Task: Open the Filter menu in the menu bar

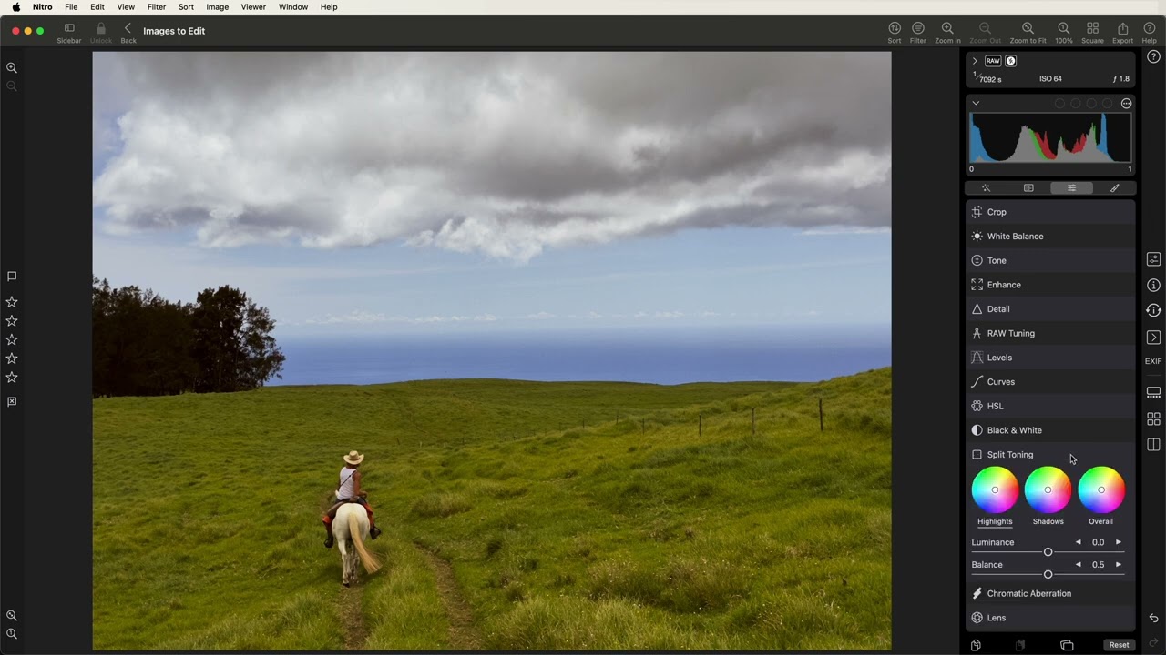Action: (157, 7)
